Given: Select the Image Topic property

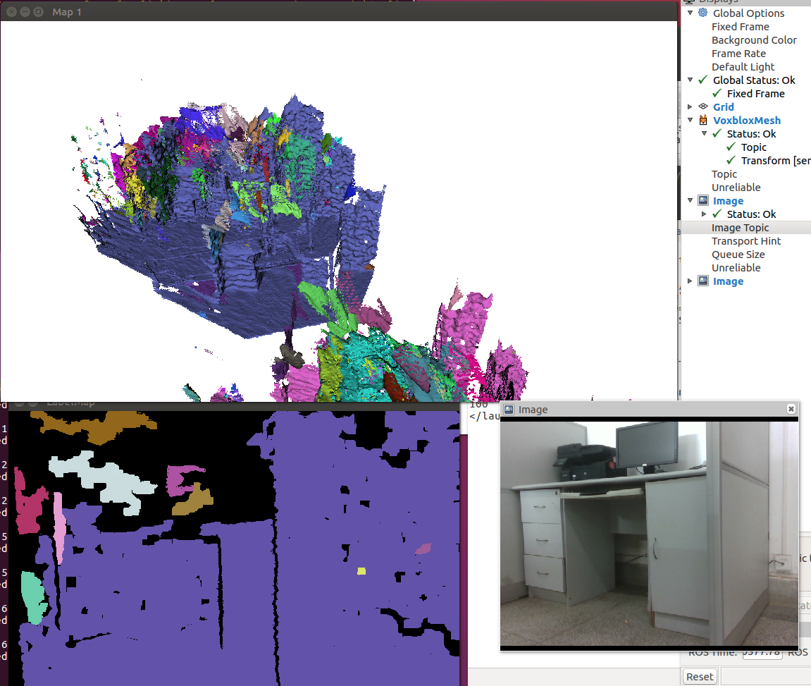Looking at the screenshot, I should [x=740, y=227].
